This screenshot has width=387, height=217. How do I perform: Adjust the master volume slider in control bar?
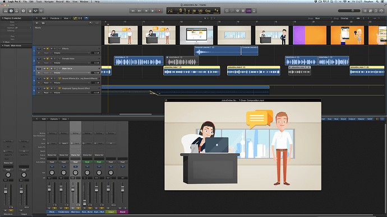349,11
